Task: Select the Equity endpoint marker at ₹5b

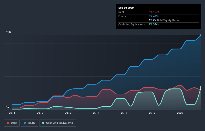Action: click(x=201, y=35)
